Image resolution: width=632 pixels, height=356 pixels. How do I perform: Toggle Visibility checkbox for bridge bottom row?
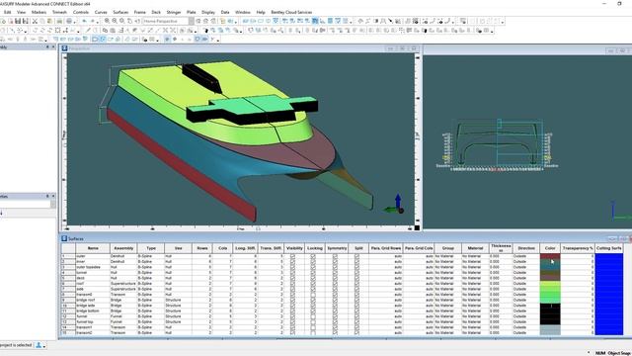coord(292,311)
